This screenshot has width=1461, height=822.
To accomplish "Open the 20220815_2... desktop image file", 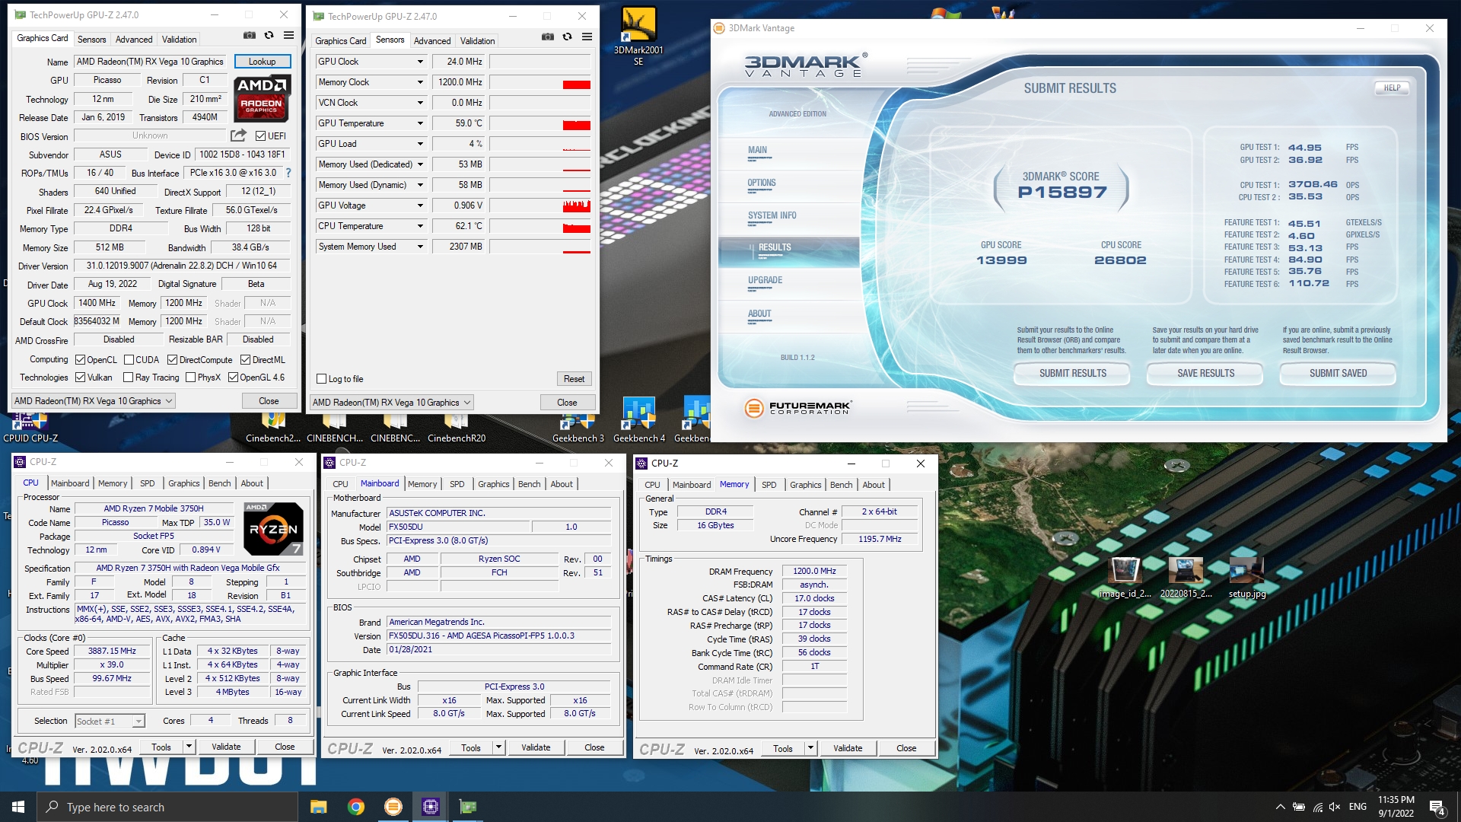I will 1186,578.
